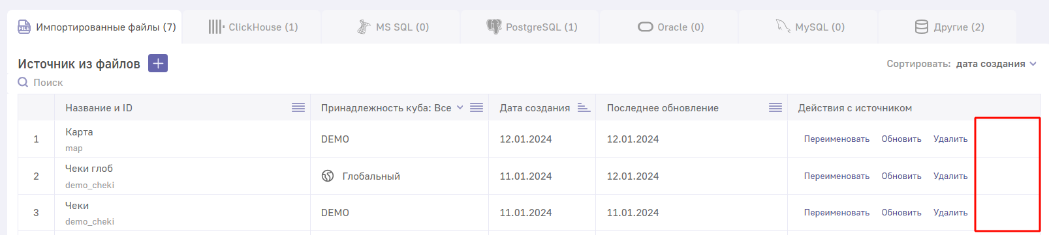Click the search magnifier icon
1049x235 pixels.
[23, 82]
